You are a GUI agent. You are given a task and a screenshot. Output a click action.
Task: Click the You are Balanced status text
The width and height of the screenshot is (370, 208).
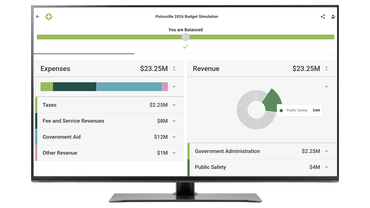pyautogui.click(x=186, y=30)
